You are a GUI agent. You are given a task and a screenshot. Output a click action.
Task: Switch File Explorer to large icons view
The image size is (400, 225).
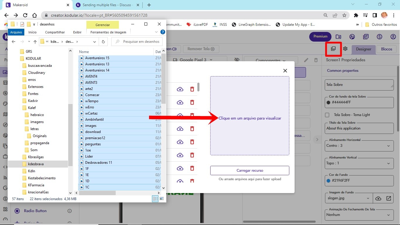coord(161,199)
